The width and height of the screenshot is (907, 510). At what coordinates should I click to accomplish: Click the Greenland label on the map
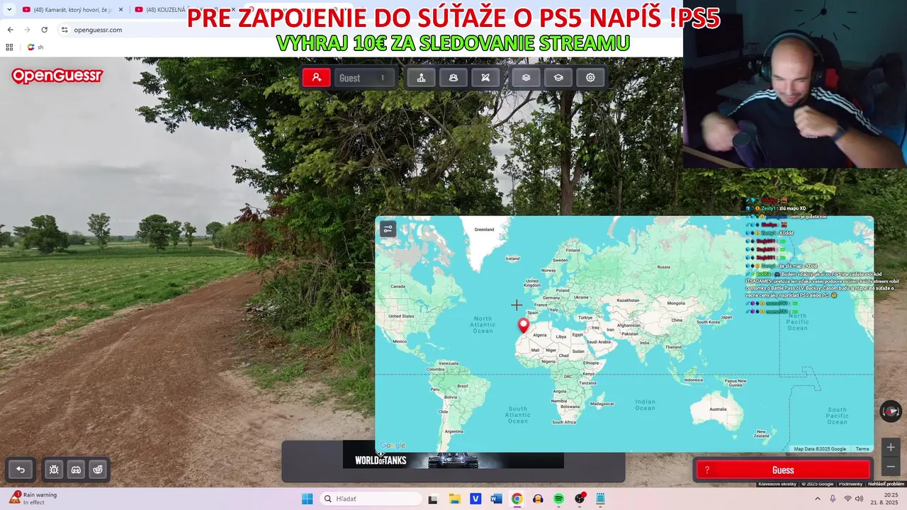point(484,229)
